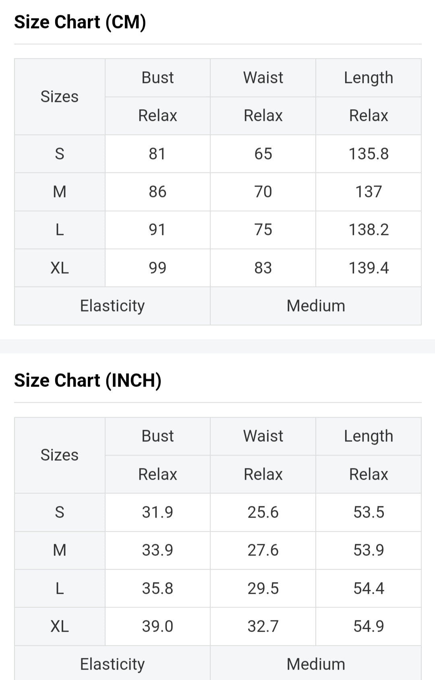
Task: Click the 39.0 bust value for XL
Action: [157, 626]
